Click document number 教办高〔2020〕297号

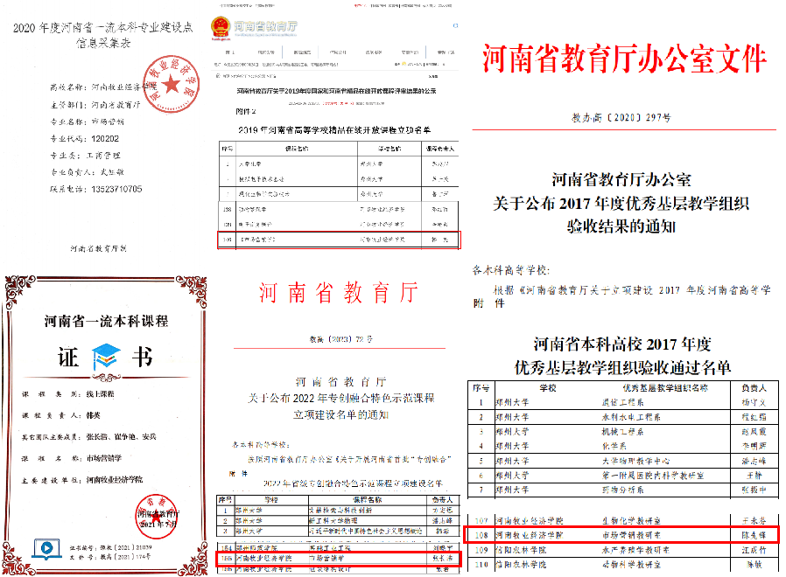pyautogui.click(x=622, y=116)
